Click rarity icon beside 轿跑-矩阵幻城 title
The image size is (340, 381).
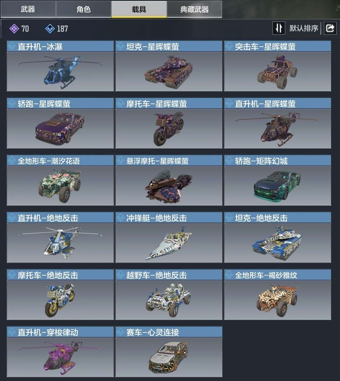click(229, 161)
